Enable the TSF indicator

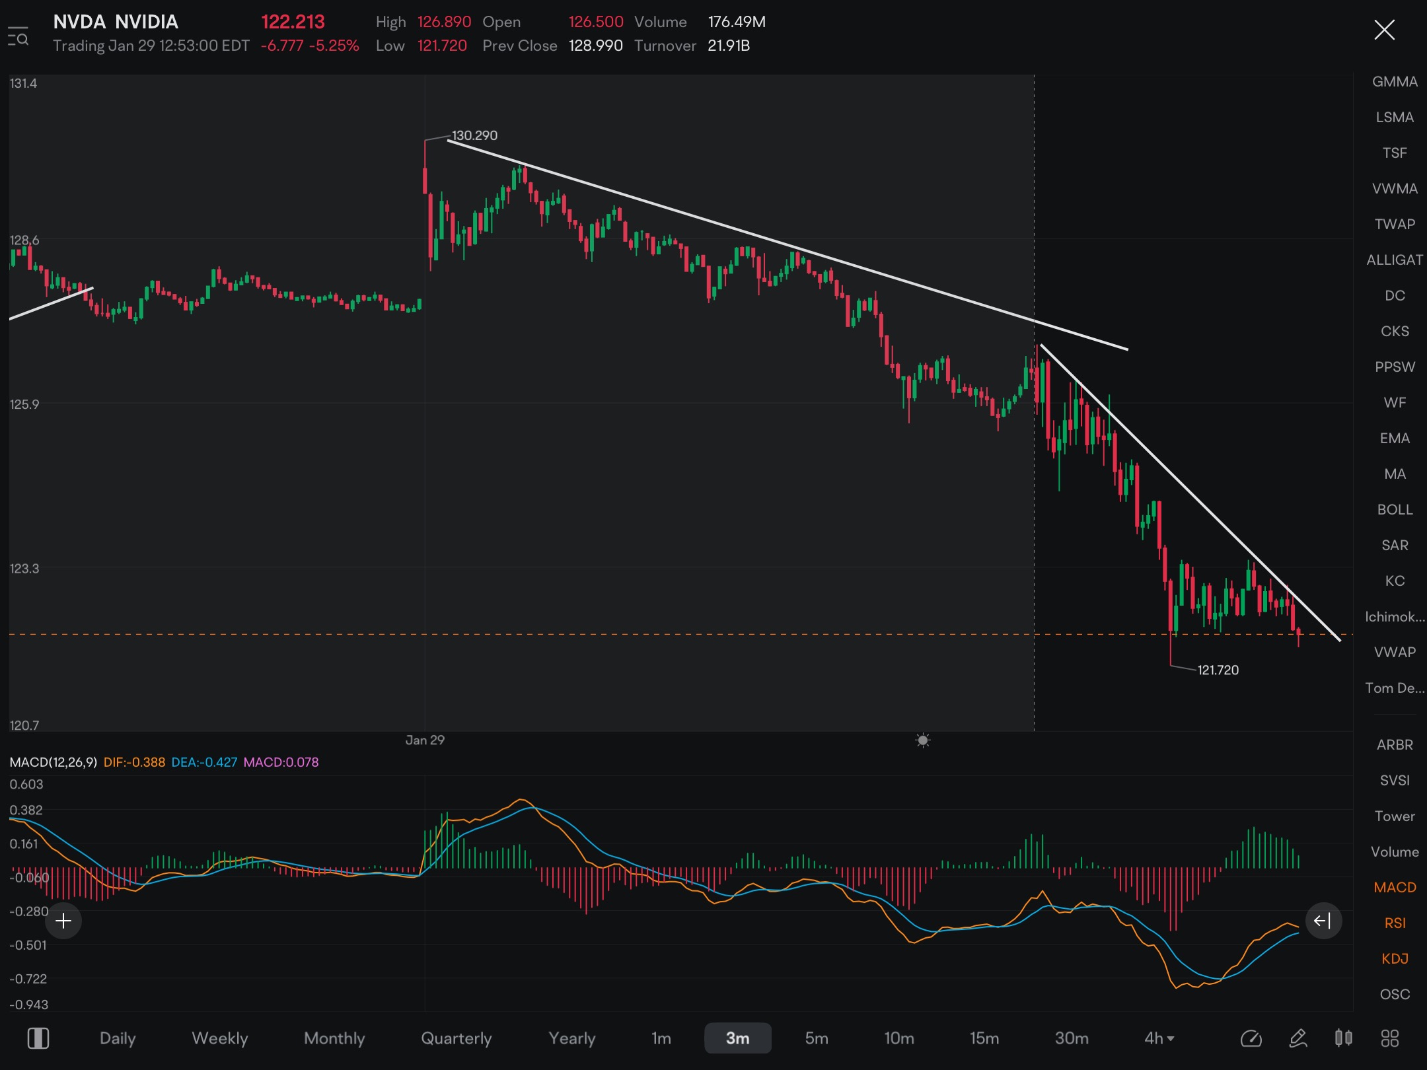click(1395, 153)
